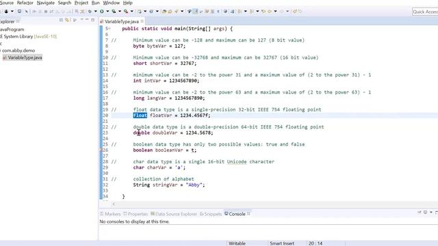Click Next Annotation icon in toolbar
The image size is (438, 246).
pyautogui.click(x=240, y=12)
